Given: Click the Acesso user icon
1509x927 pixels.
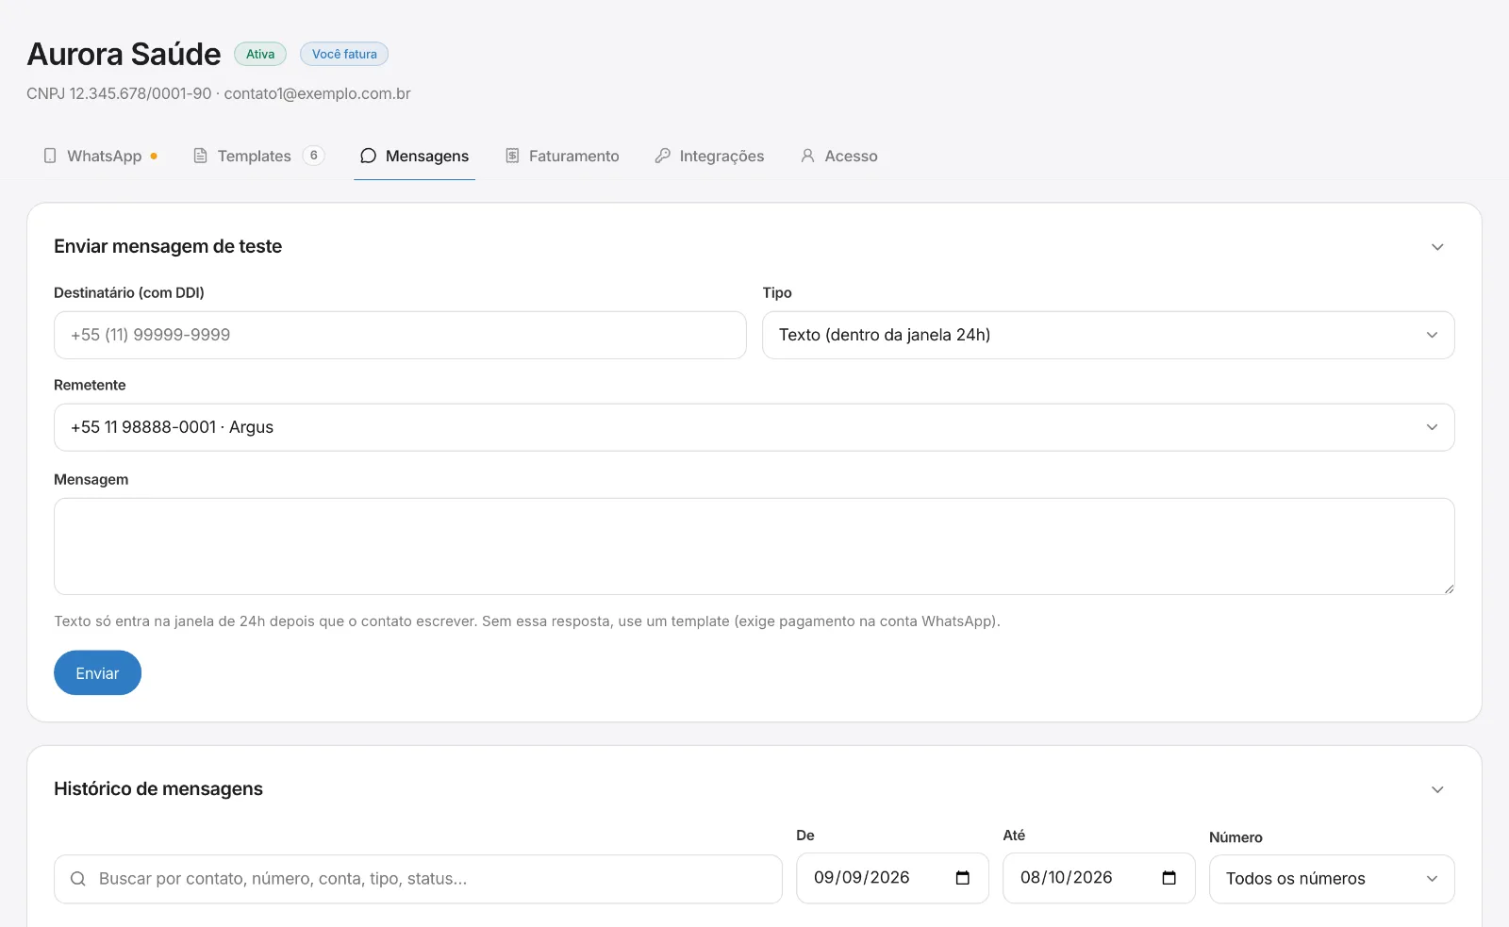Looking at the screenshot, I should coord(807,156).
